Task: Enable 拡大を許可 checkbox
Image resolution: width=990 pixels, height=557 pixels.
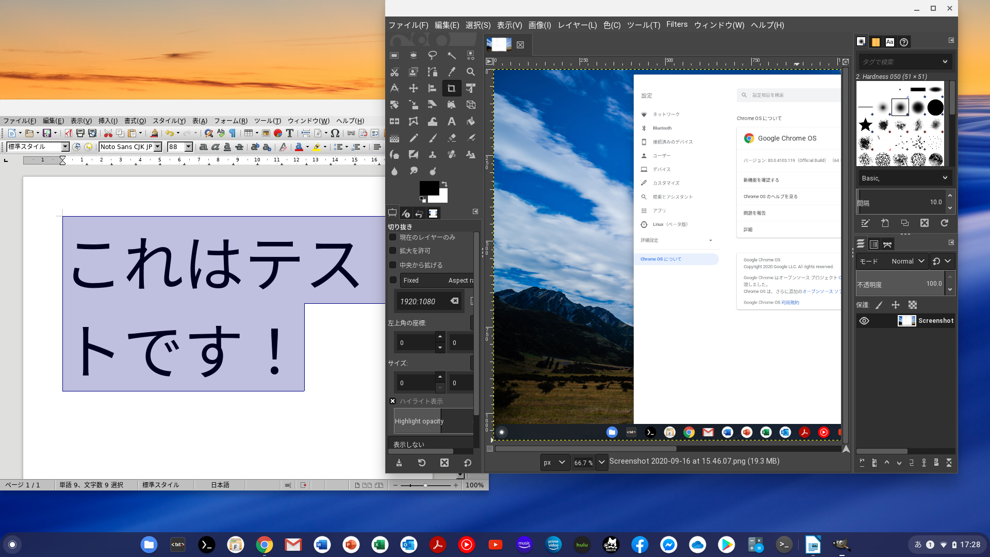Action: pyautogui.click(x=393, y=251)
